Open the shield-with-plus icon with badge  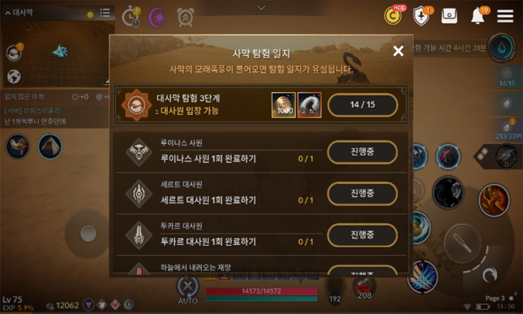[x=422, y=16]
